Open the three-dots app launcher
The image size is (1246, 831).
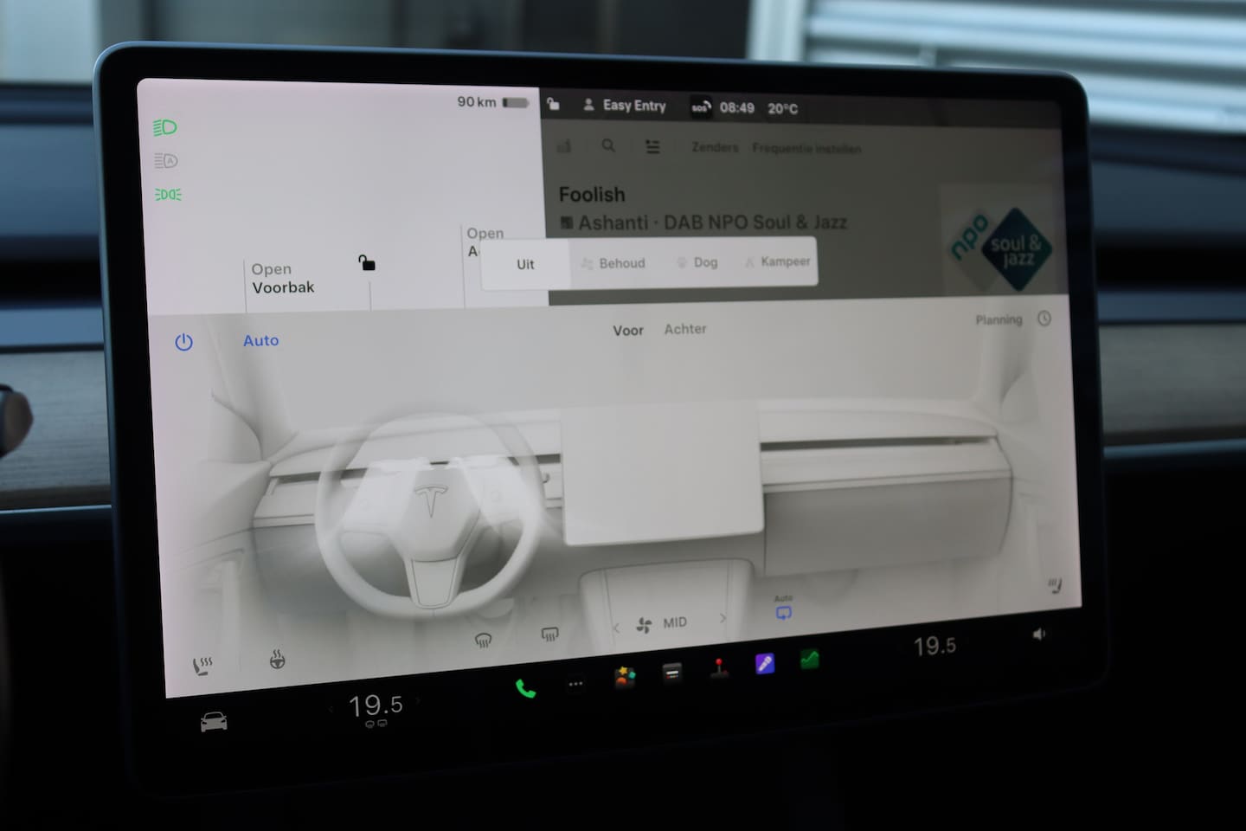[x=575, y=684]
